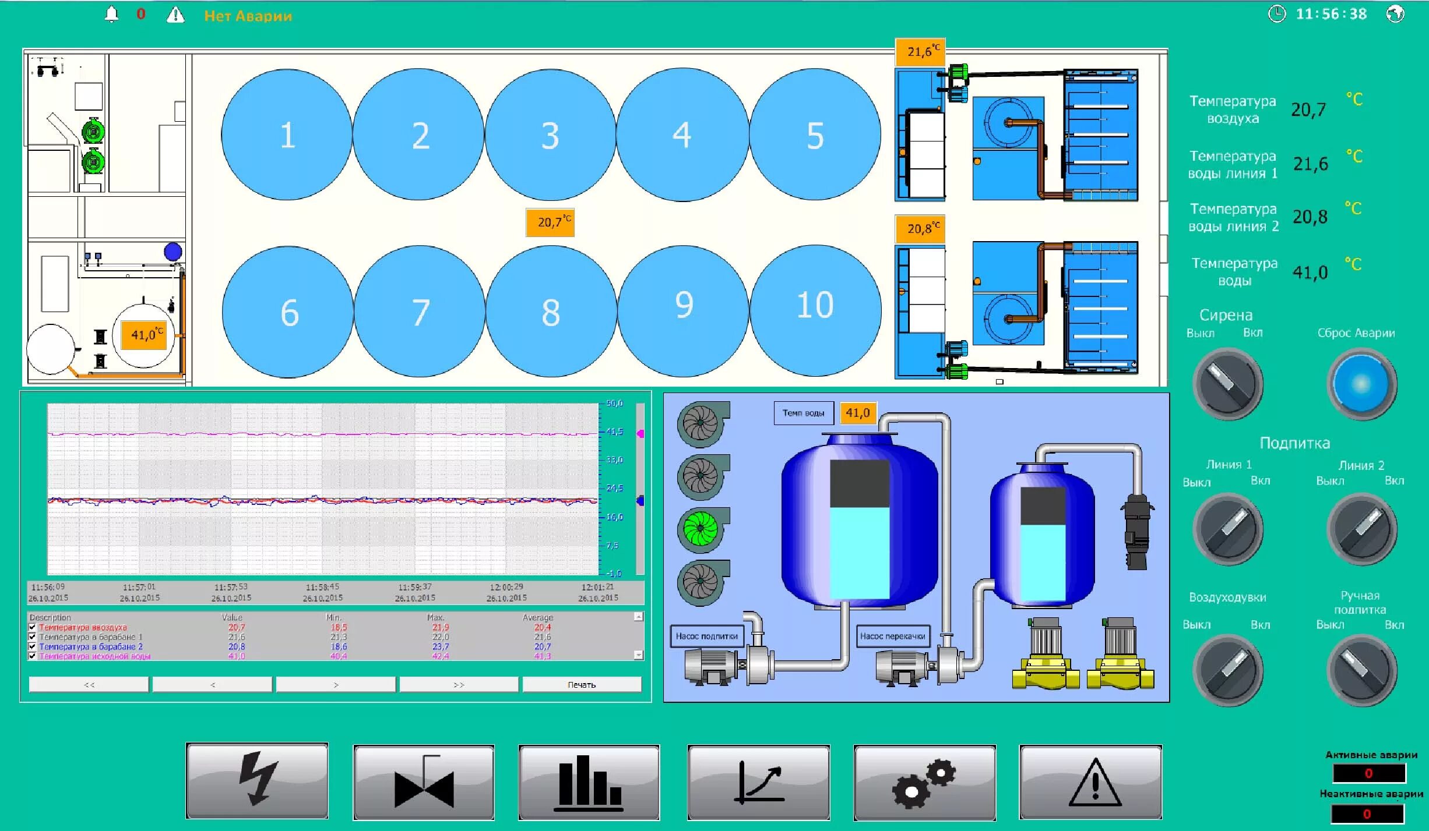Click the Печать button

pyautogui.click(x=582, y=685)
